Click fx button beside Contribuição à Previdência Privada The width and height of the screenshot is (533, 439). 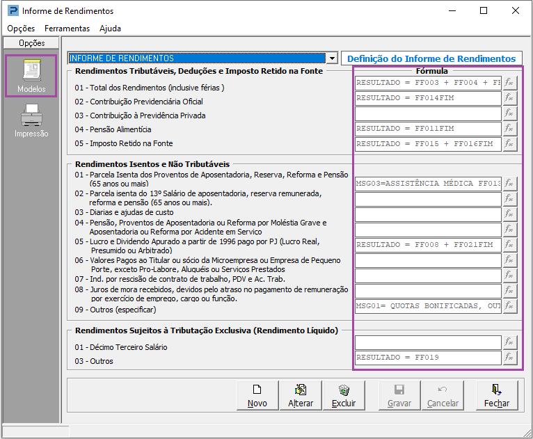[x=510, y=113]
